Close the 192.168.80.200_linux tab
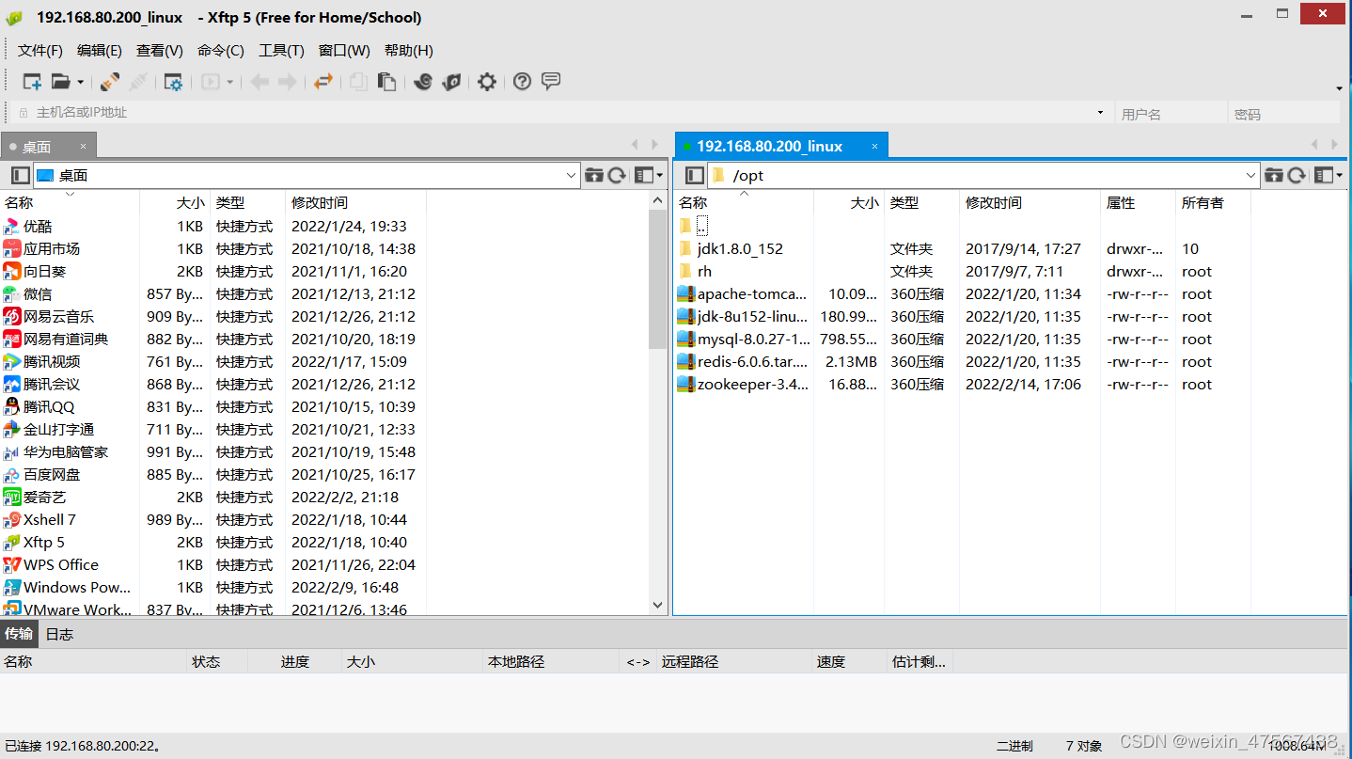This screenshot has height=759, width=1352. pyautogui.click(x=874, y=146)
